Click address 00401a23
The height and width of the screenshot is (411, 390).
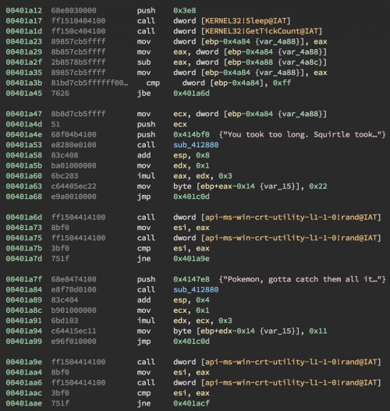pos(24,41)
